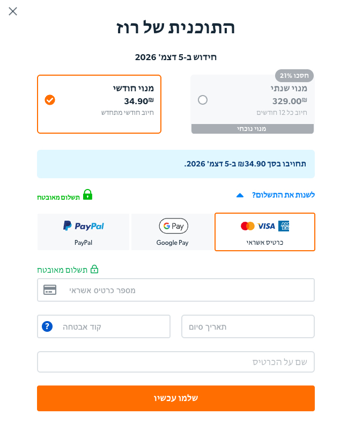Choose the credit card payment tab

264,232
